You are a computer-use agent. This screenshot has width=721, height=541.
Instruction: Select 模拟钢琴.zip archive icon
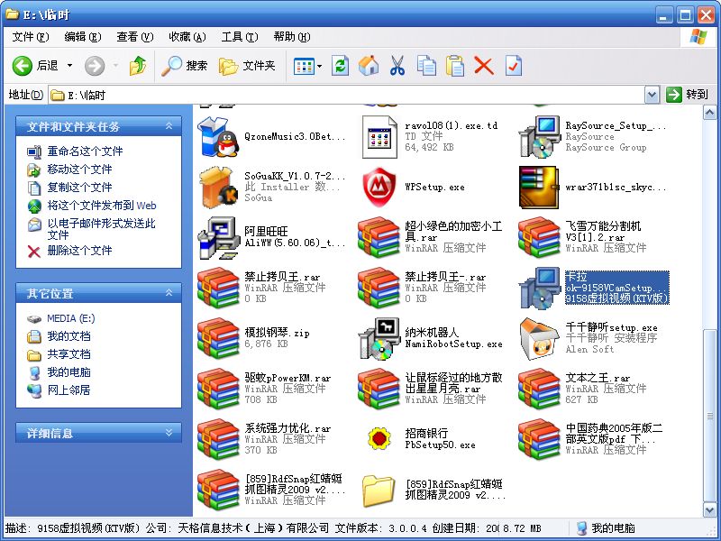[x=218, y=339]
